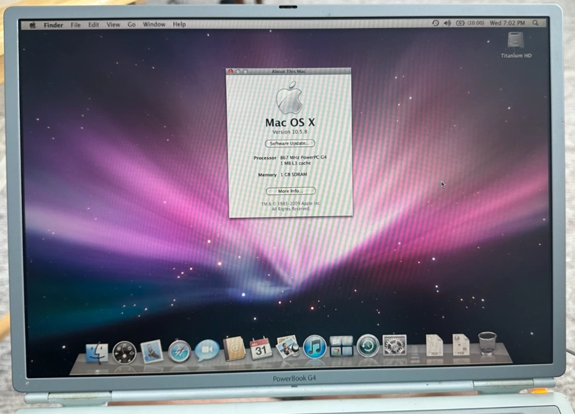
Task: Click the More Info... button
Action: coord(290,191)
